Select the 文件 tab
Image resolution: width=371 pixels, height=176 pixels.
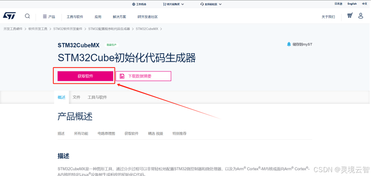click(76, 97)
